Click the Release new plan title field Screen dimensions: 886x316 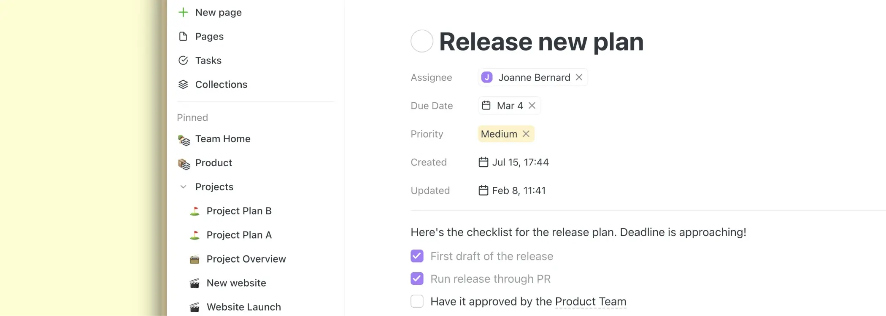pyautogui.click(x=541, y=42)
